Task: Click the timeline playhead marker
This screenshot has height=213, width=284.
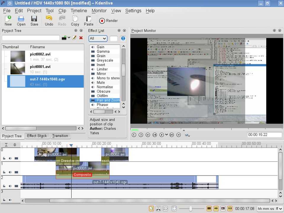Action: [x=71, y=146]
